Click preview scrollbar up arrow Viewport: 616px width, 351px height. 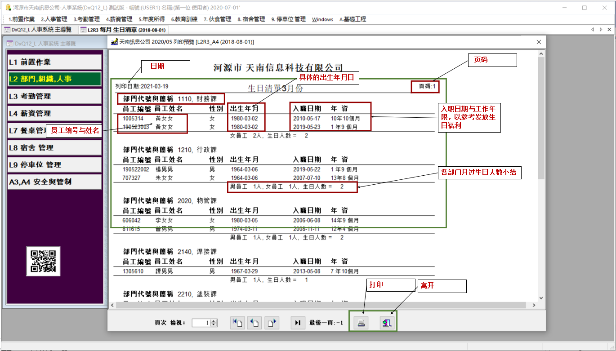[x=541, y=53]
